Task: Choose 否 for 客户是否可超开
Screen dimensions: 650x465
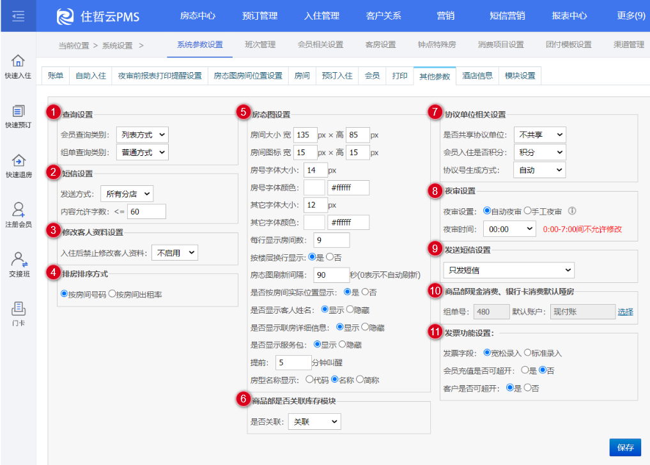Action: 527,388
